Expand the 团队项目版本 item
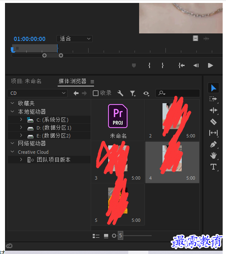 point(21,160)
